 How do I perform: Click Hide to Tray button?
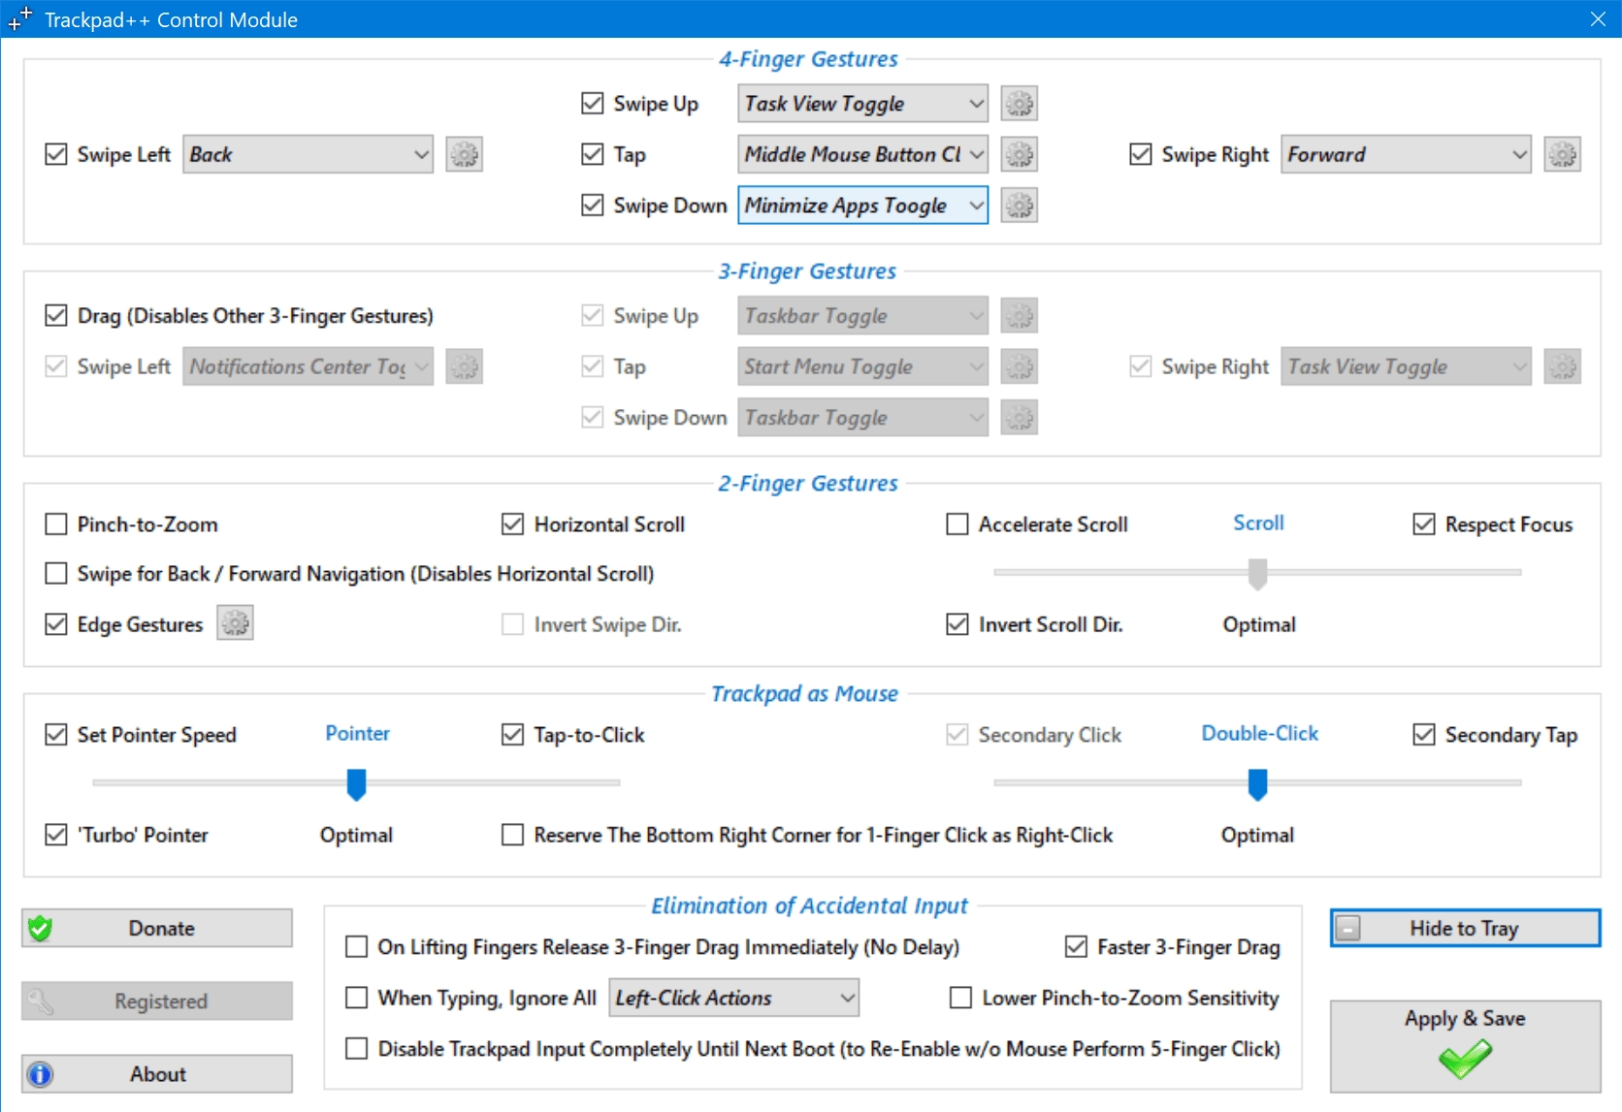point(1465,928)
